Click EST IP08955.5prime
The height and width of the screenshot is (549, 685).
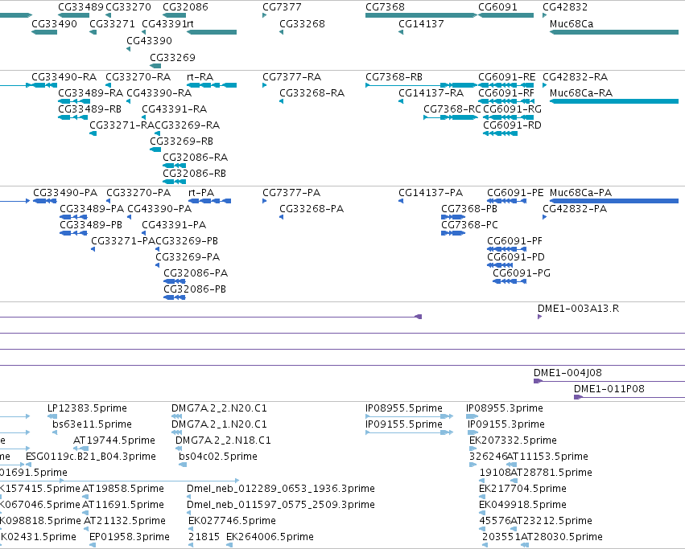tap(404, 408)
